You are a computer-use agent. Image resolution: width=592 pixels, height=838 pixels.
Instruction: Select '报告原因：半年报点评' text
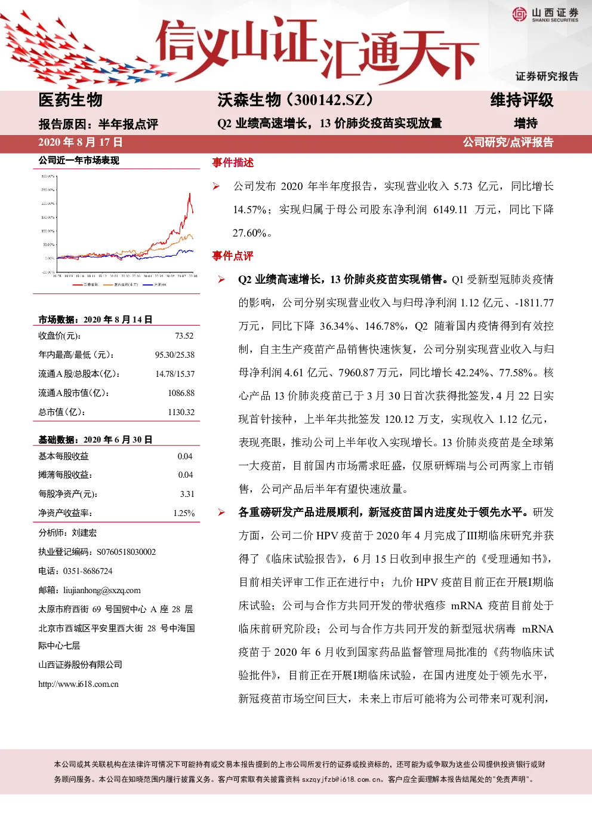pos(98,124)
